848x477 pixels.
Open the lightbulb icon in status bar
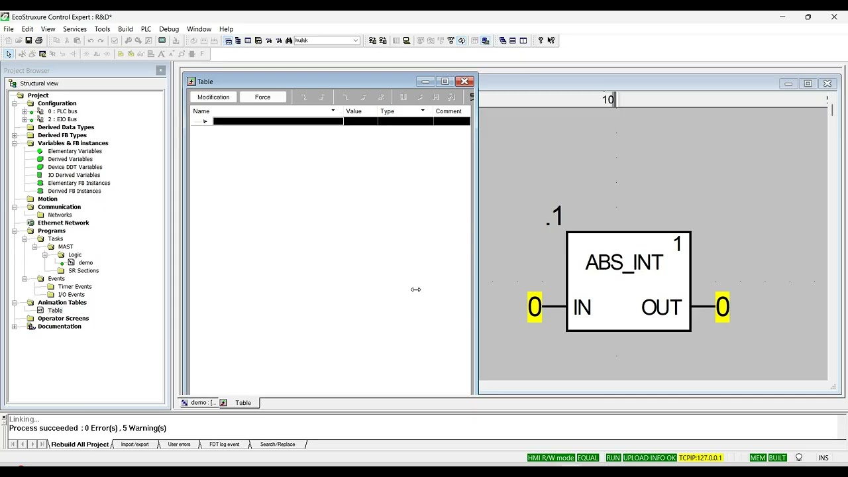point(799,458)
